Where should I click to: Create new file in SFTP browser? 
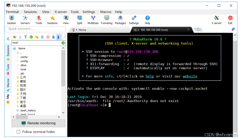click(x=42, y=37)
